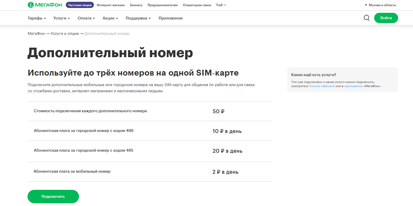The width and height of the screenshot is (413, 206).
Task: Click the green Подключить button
Action: coord(53,196)
